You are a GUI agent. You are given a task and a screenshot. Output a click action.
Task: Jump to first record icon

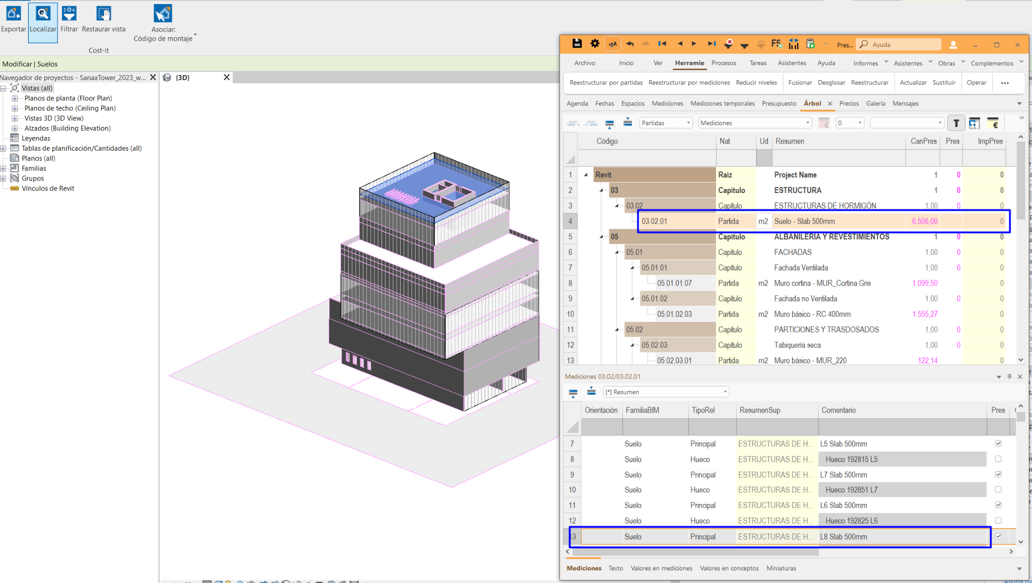(x=662, y=44)
